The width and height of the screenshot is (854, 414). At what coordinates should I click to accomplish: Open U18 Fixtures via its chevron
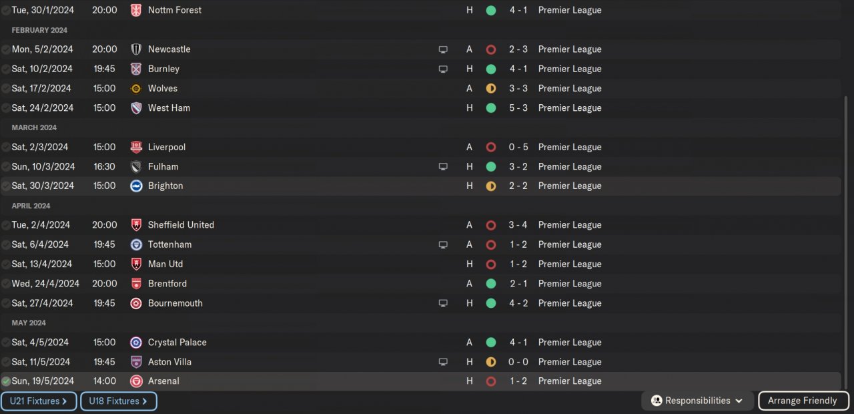(x=144, y=401)
